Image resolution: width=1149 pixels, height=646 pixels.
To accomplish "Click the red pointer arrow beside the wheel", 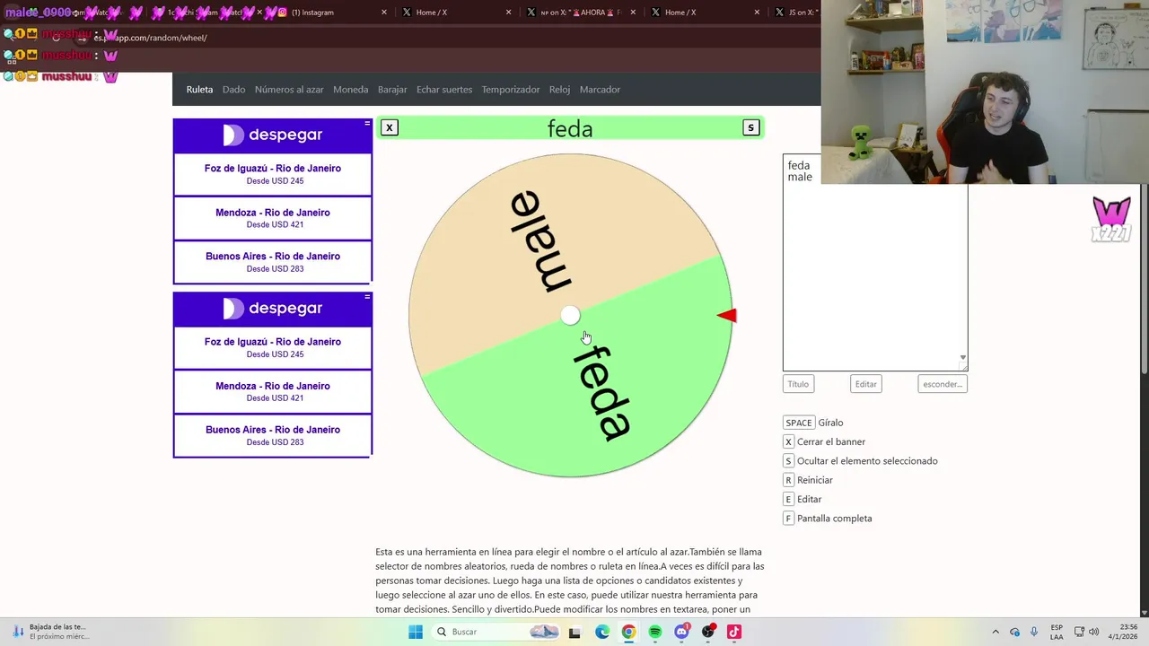I will click(x=727, y=315).
